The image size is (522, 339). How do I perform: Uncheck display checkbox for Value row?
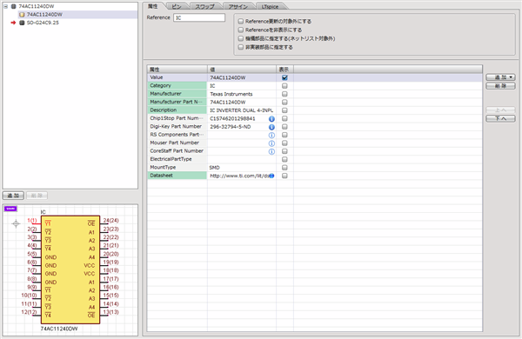click(284, 77)
